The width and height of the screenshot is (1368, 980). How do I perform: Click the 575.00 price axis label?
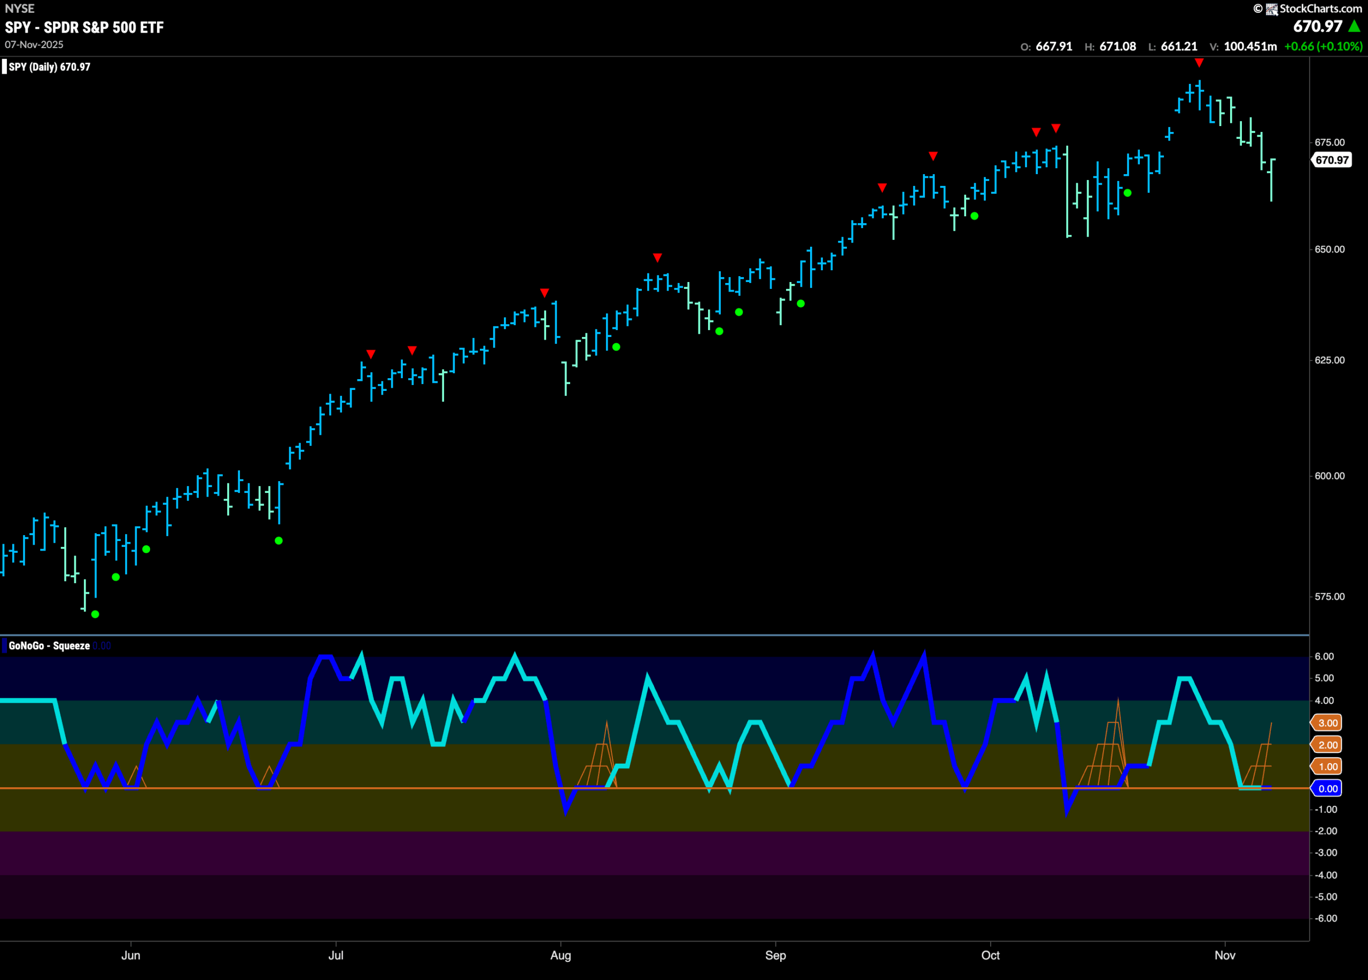click(x=1330, y=596)
